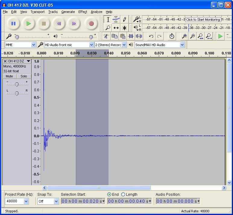The width and height of the screenshot is (233, 215).
Task: Click vertical scrollbar down arrow
Action: coord(229,182)
